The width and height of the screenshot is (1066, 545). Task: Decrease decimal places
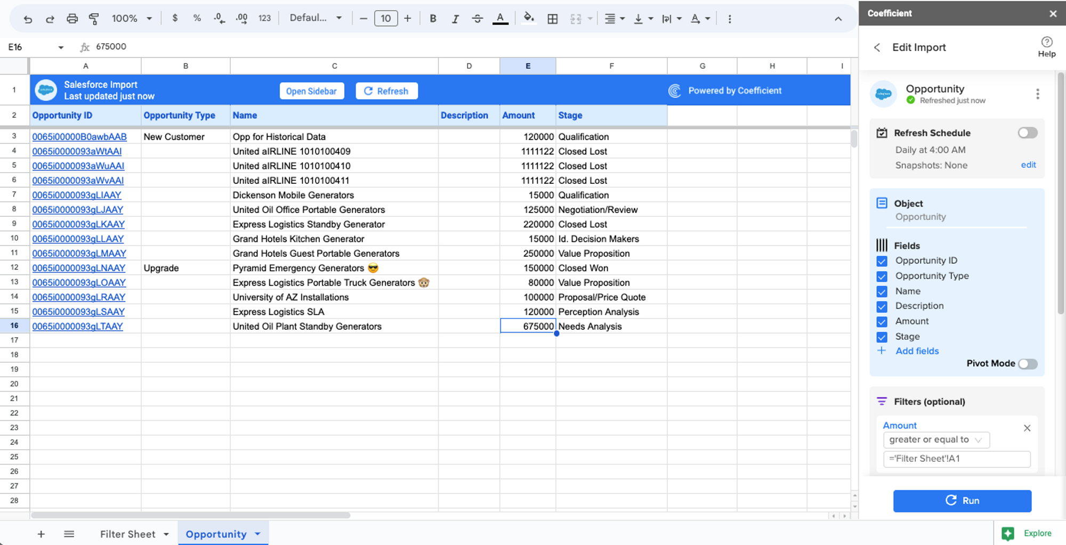[219, 18]
